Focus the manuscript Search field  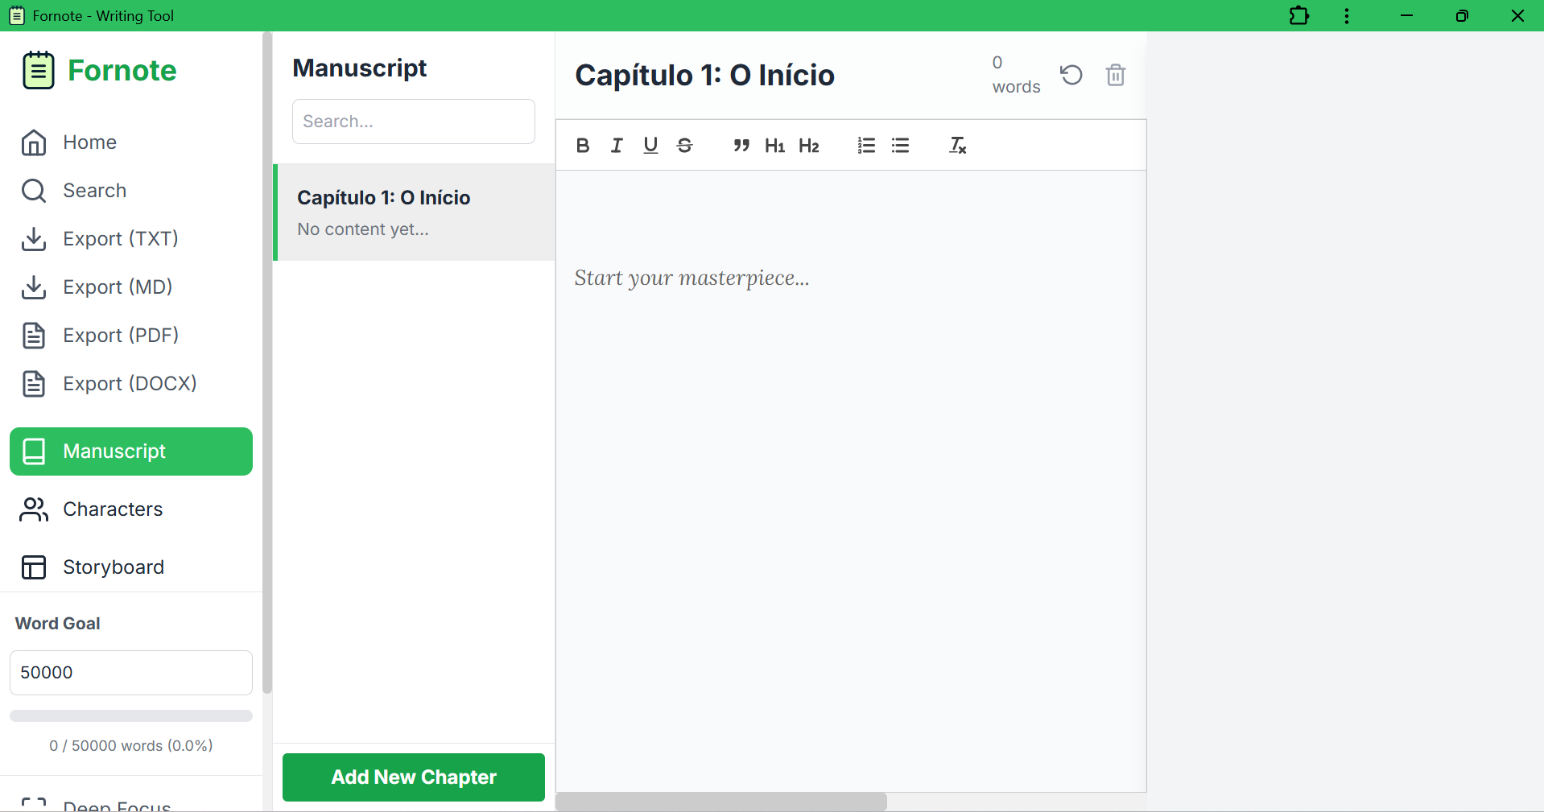pos(414,122)
